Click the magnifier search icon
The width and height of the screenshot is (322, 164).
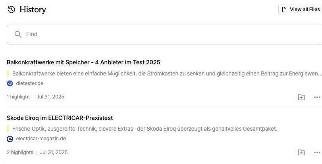18,35
